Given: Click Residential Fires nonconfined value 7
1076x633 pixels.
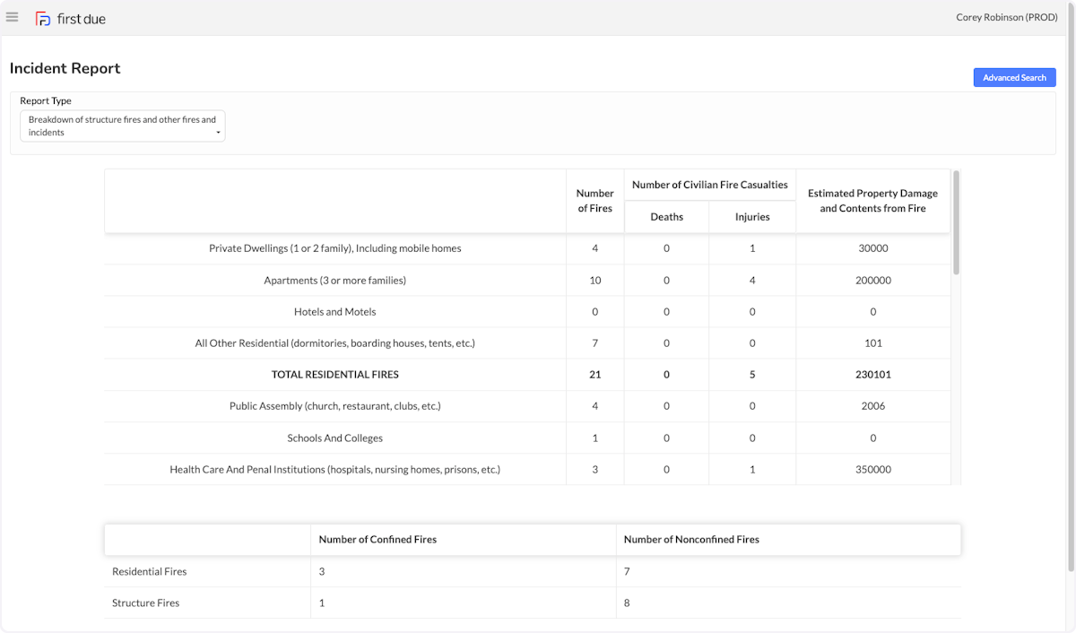Looking at the screenshot, I should pyautogui.click(x=627, y=571).
